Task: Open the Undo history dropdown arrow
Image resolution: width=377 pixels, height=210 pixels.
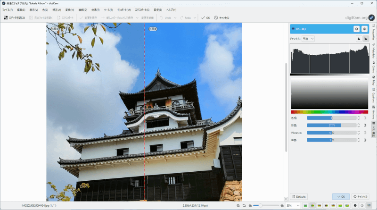Action: tap(175, 18)
